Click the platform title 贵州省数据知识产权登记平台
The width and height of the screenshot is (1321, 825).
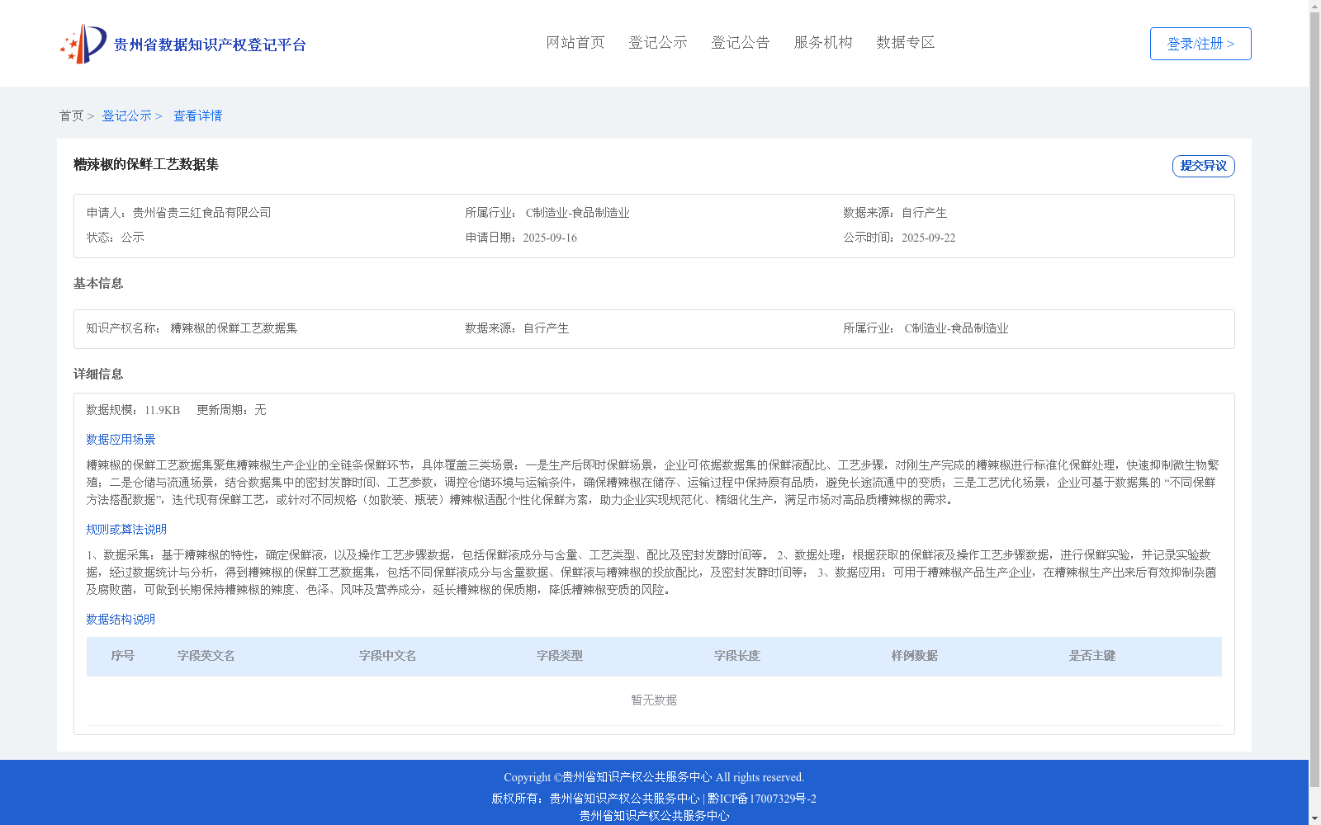click(210, 45)
